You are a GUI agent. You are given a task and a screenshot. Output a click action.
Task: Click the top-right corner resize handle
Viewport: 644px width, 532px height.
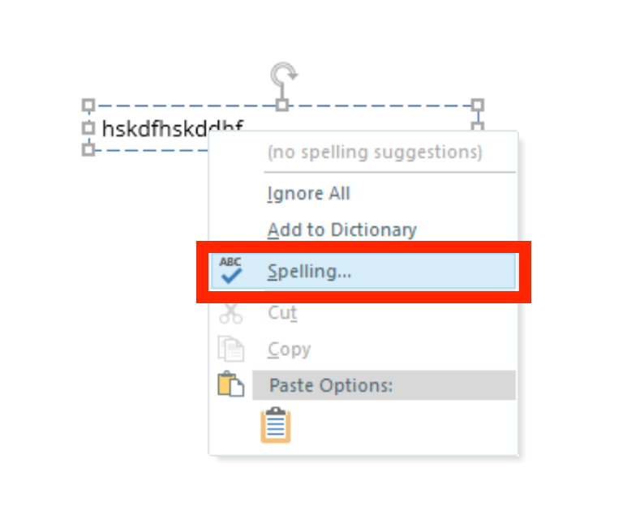click(x=478, y=105)
